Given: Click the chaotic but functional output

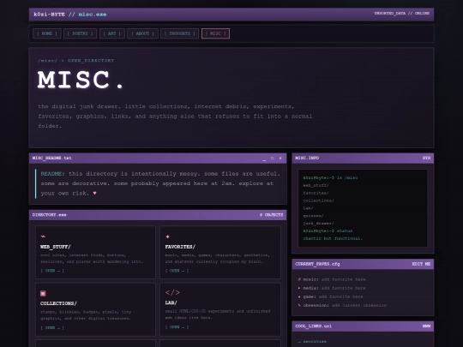Looking at the screenshot, I should pyautogui.click(x=333, y=238).
